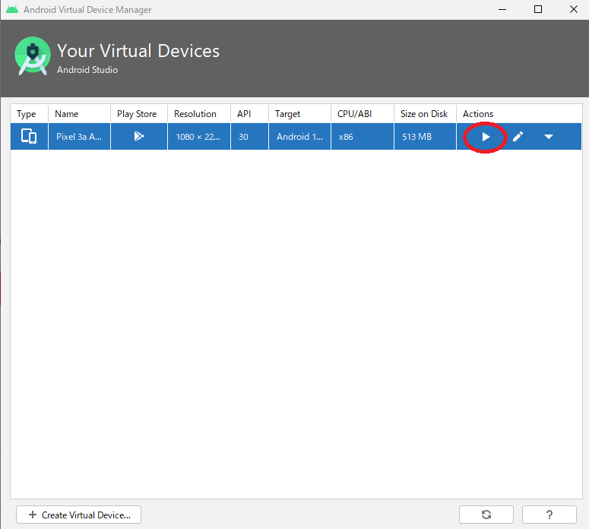Close the Android Virtual Device Manager window

[x=573, y=9]
